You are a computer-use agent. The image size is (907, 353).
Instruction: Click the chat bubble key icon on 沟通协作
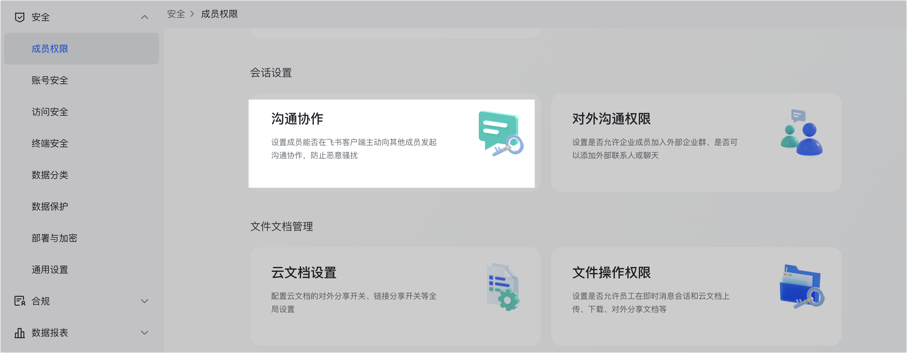click(501, 133)
